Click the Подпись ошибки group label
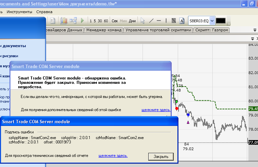This screenshot has width=258, height=167. point(19,132)
